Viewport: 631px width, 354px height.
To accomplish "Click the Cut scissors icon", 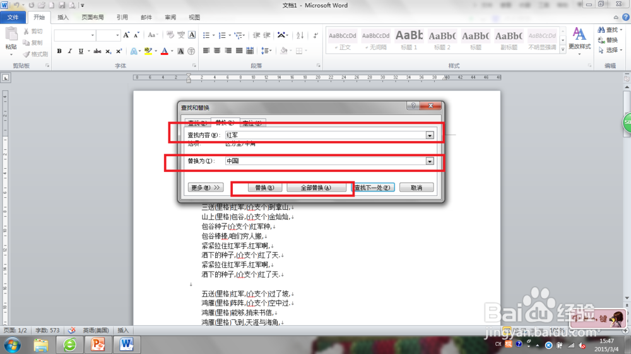I will click(26, 31).
